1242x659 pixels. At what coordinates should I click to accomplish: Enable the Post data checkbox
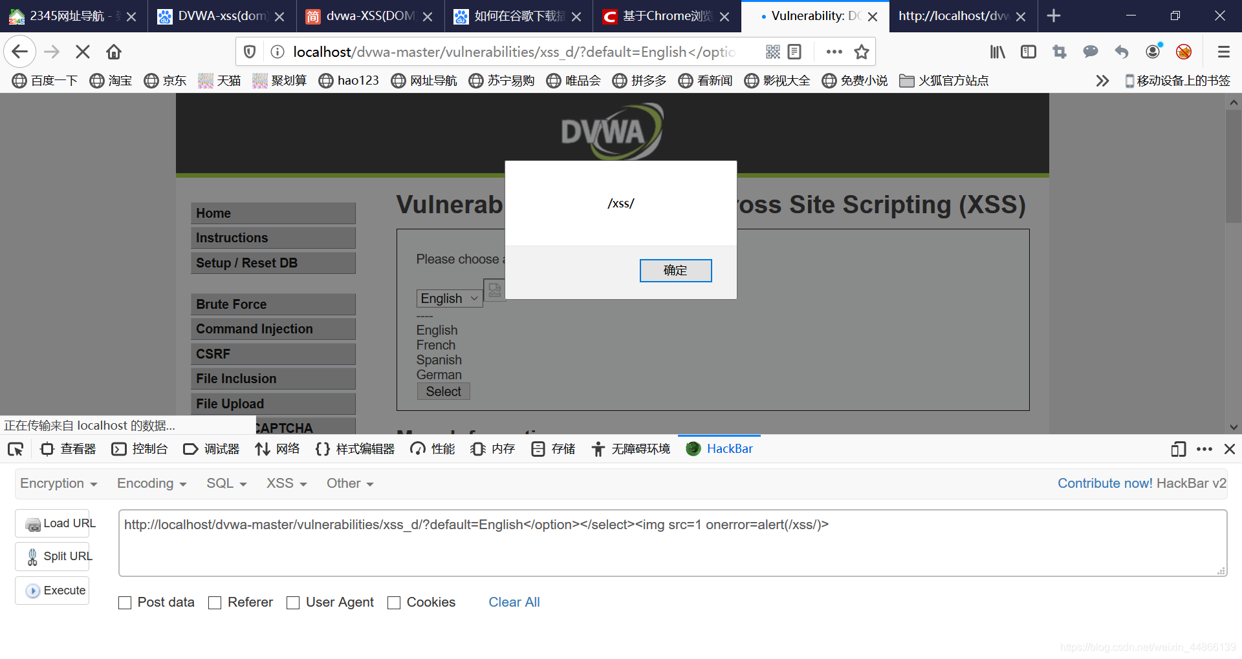pos(125,603)
